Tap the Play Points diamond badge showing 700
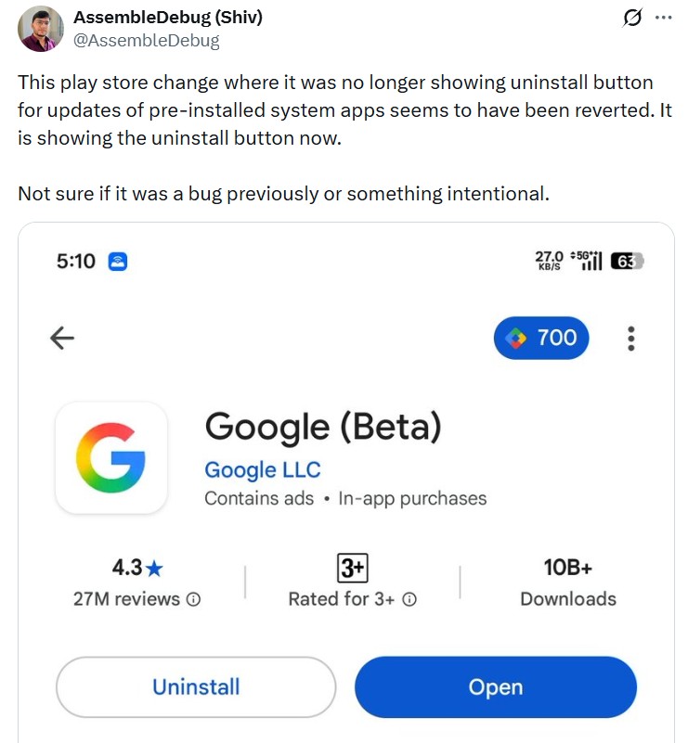 point(540,338)
